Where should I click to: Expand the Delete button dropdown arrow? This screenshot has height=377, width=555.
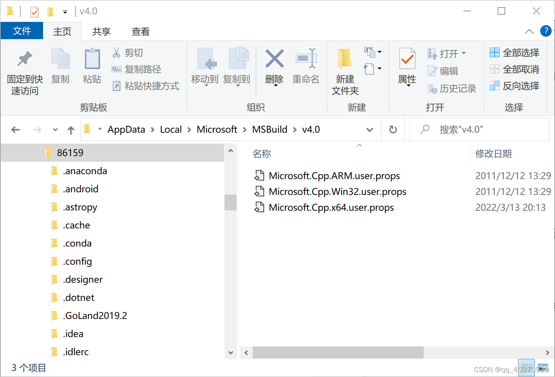[275, 86]
